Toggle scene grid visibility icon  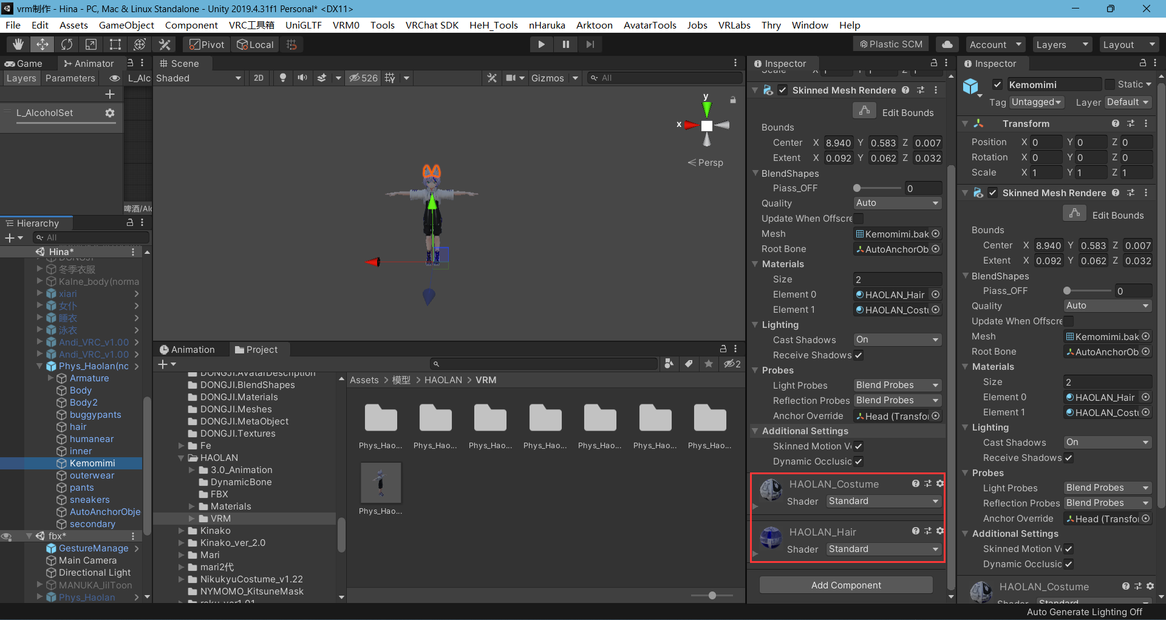pos(390,78)
